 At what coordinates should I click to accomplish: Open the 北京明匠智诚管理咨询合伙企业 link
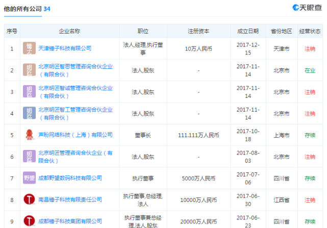[76, 92]
